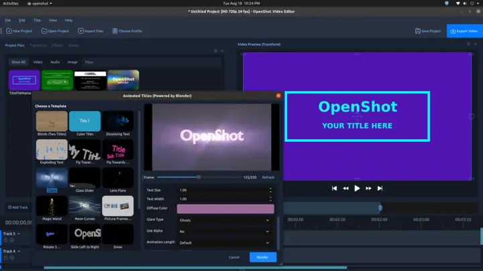Open the Track 4 dropdown arrow

click(19, 252)
